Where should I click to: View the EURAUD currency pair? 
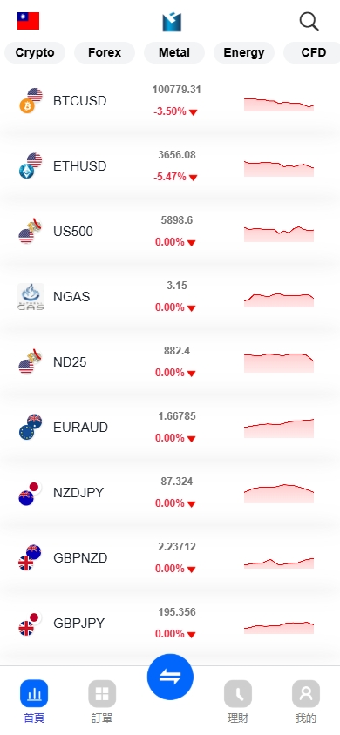[x=170, y=428]
